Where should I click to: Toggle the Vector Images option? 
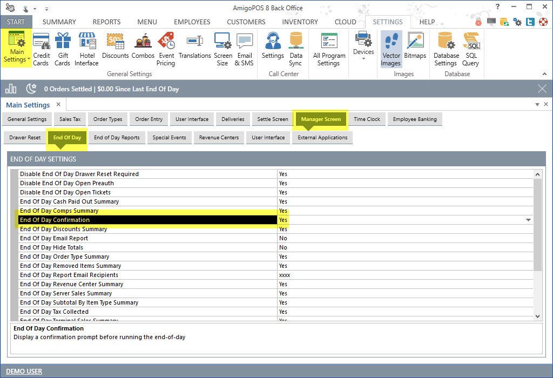tap(390, 49)
